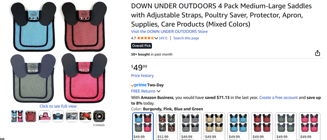Click Search this page link
327x140 pixels.
[x=186, y=38]
